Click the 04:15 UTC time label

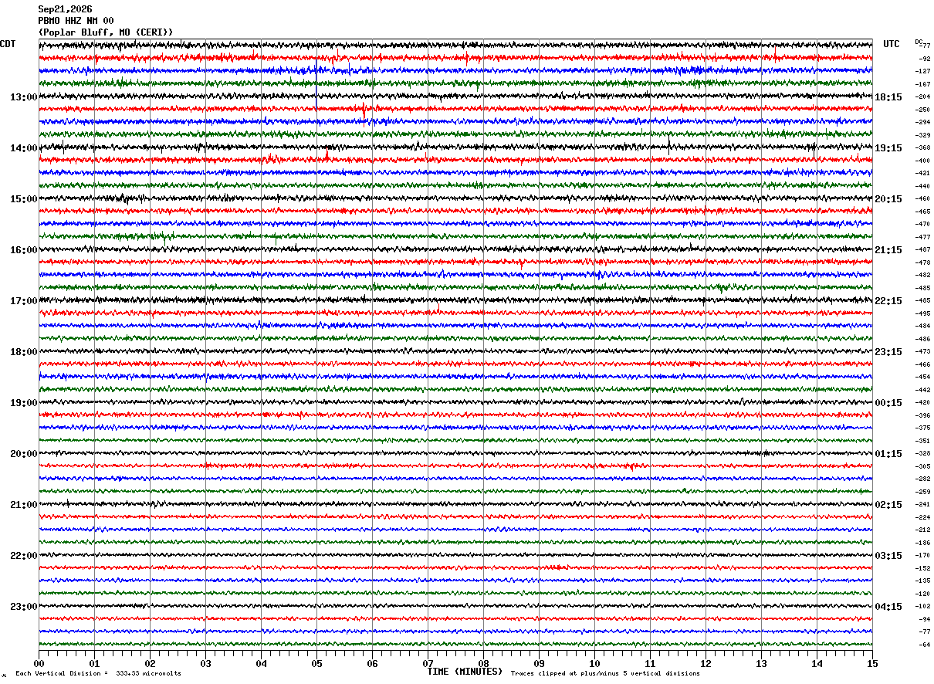[x=888, y=606]
